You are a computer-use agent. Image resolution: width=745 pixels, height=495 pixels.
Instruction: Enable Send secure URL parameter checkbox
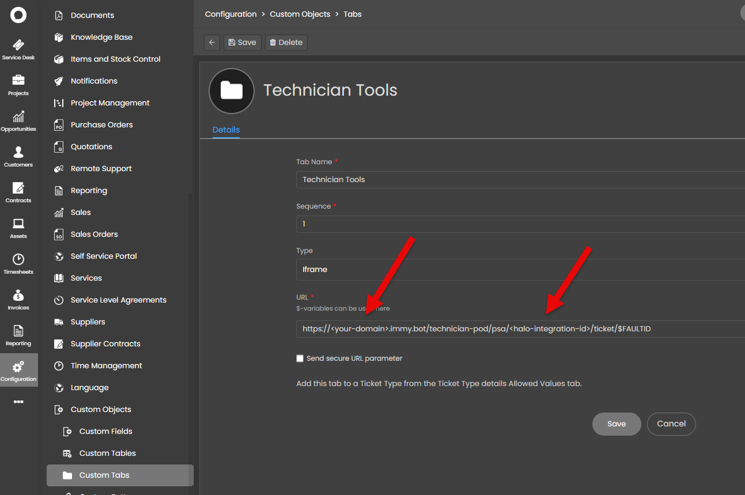[x=300, y=358]
